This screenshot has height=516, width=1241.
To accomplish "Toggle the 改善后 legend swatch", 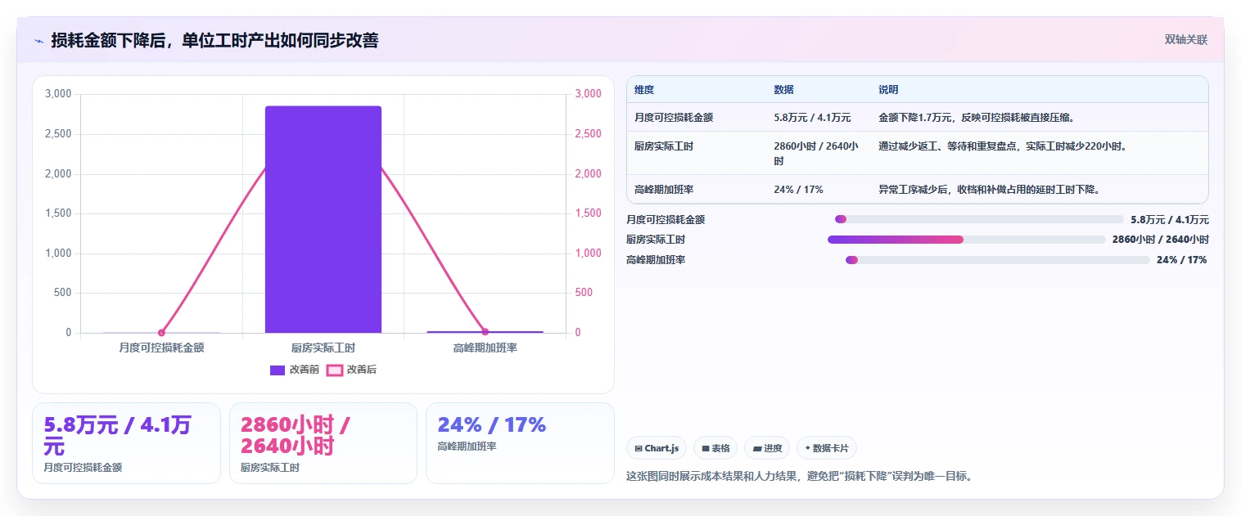I will [334, 370].
